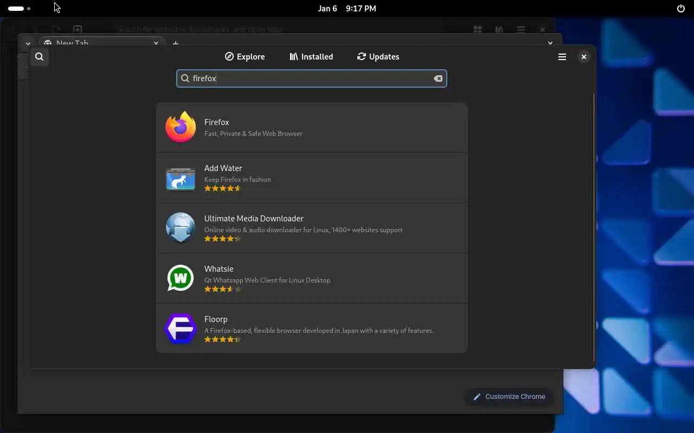This screenshot has width=694, height=433.
Task: Open the Add Water search result
Action: tap(312, 178)
